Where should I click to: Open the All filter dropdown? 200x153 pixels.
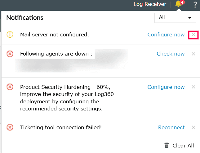(175, 18)
